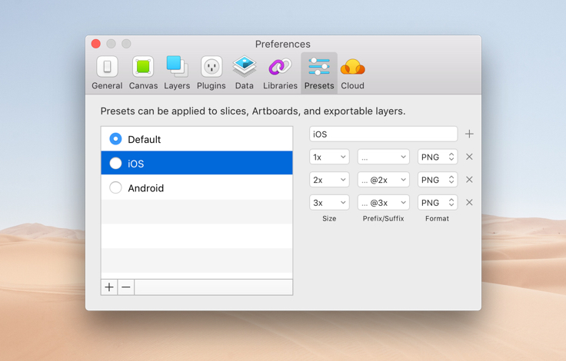Open the Libraries preferences pane
This screenshot has height=361, width=566.
[x=280, y=73]
